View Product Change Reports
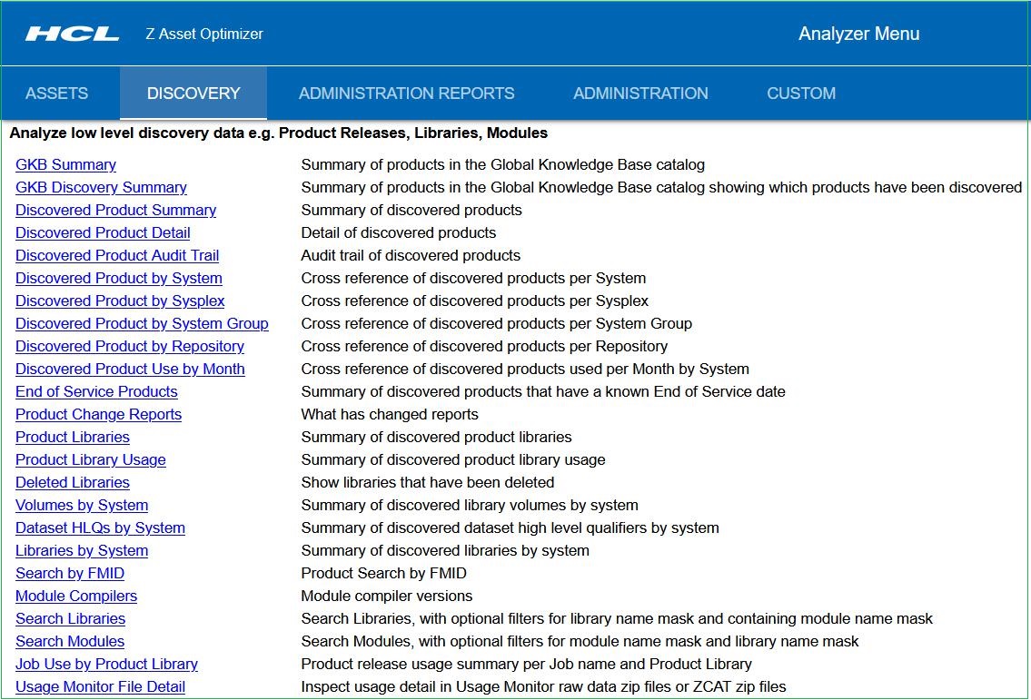The width and height of the screenshot is (1031, 700). pyautogui.click(x=99, y=414)
